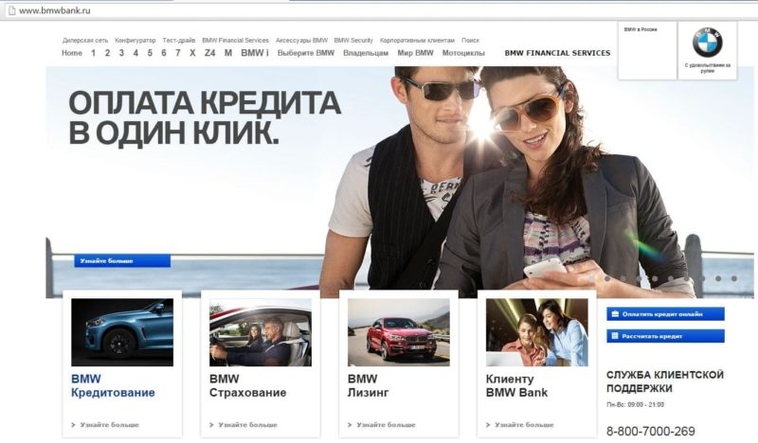Select the 7 series menu item
The width and height of the screenshot is (758, 443).
coord(178,53)
